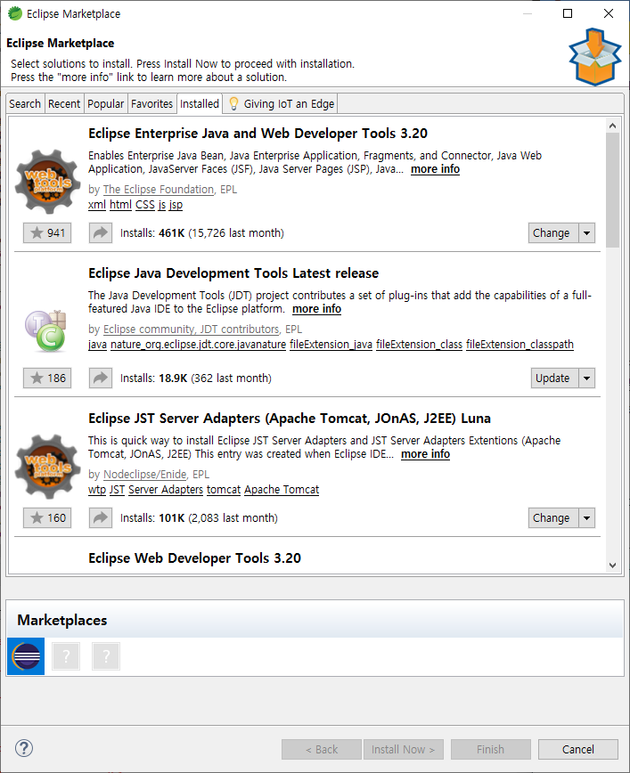630x773 pixels.
Task: Switch to the Popular tab
Action: 105,103
